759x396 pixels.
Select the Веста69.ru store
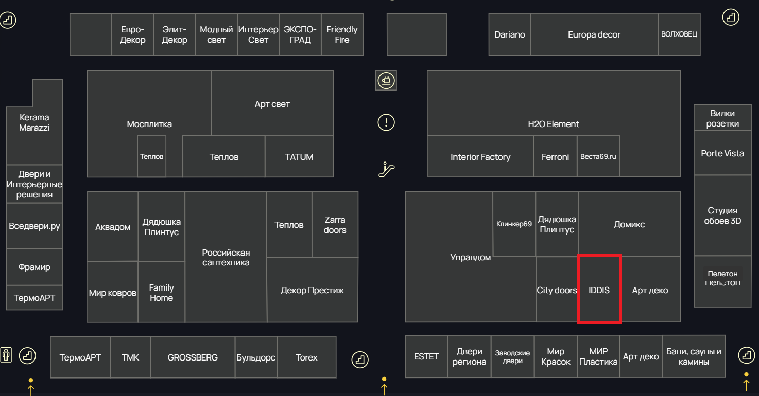coord(598,157)
